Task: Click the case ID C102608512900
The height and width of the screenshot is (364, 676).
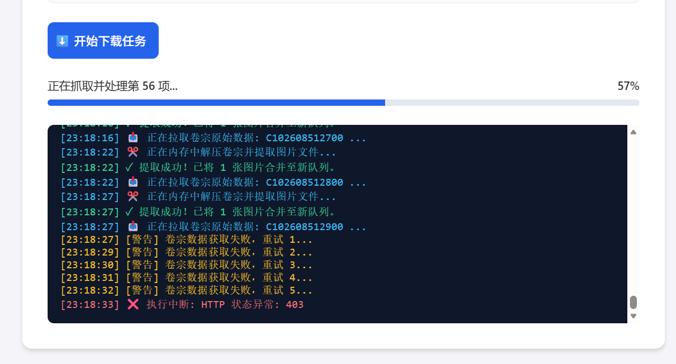Action: (304, 227)
